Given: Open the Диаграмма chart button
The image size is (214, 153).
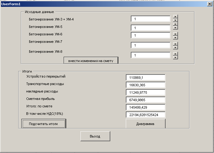Looking at the screenshot, I should coord(145,124).
